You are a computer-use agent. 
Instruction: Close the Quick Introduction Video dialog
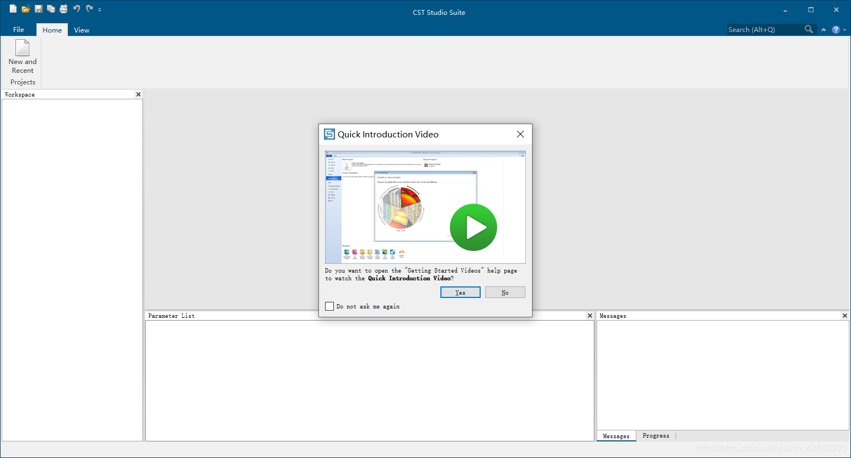(x=520, y=134)
